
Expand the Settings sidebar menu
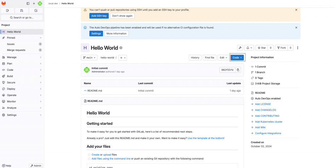[x=22, y=115]
